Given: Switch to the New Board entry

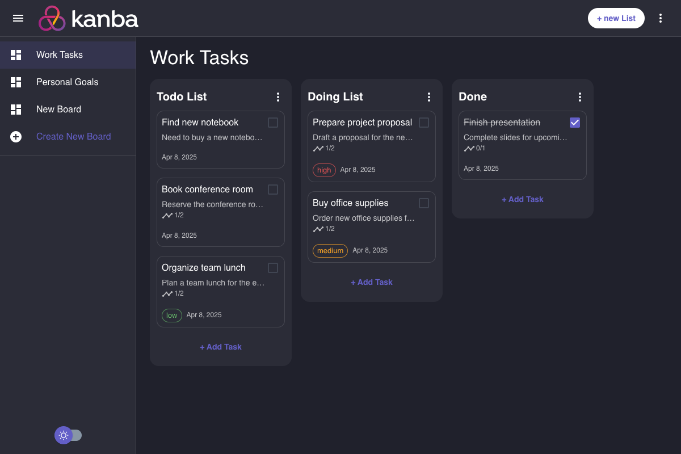Looking at the screenshot, I should coord(68,110).
